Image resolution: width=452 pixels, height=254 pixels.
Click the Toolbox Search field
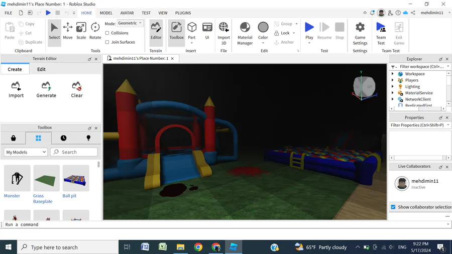coord(74,152)
